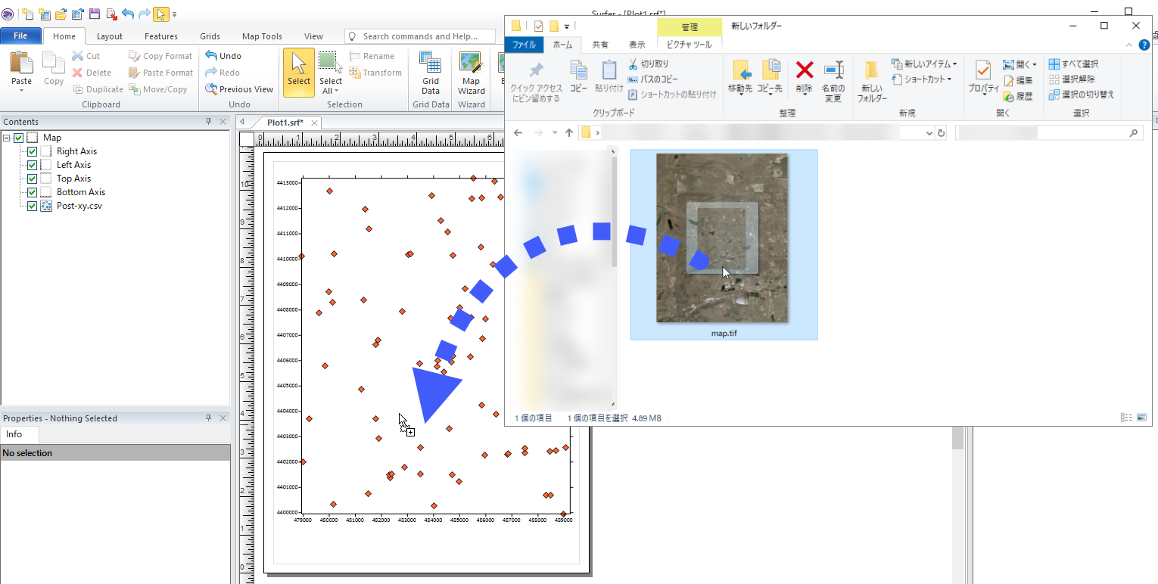Select the map.tif thumbnail in Explorer
This screenshot has height=584, width=1158.
(x=723, y=244)
